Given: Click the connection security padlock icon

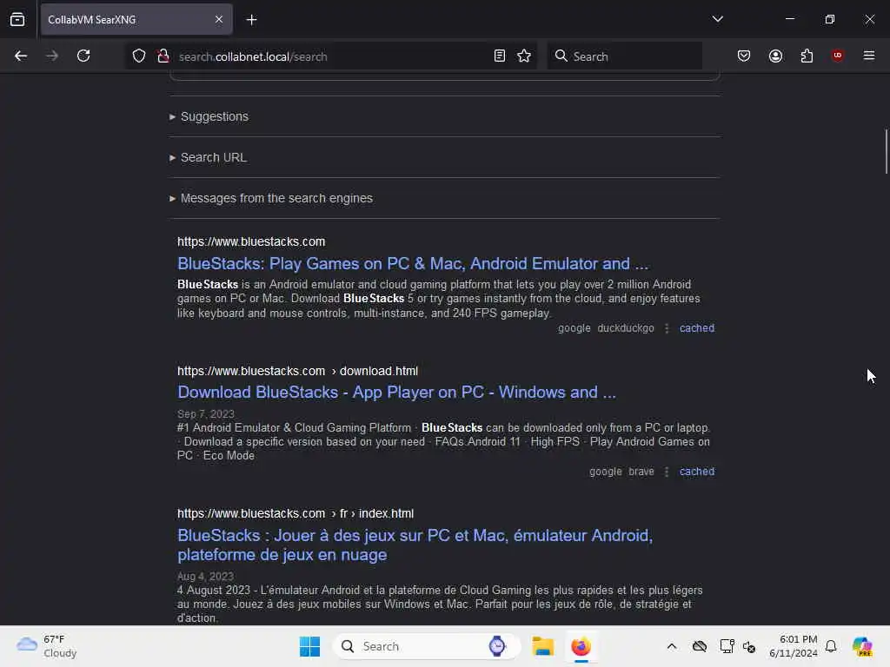Looking at the screenshot, I should tap(163, 56).
